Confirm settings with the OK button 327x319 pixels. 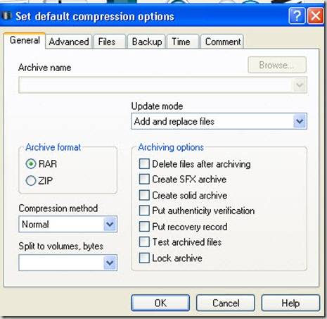coord(160,303)
